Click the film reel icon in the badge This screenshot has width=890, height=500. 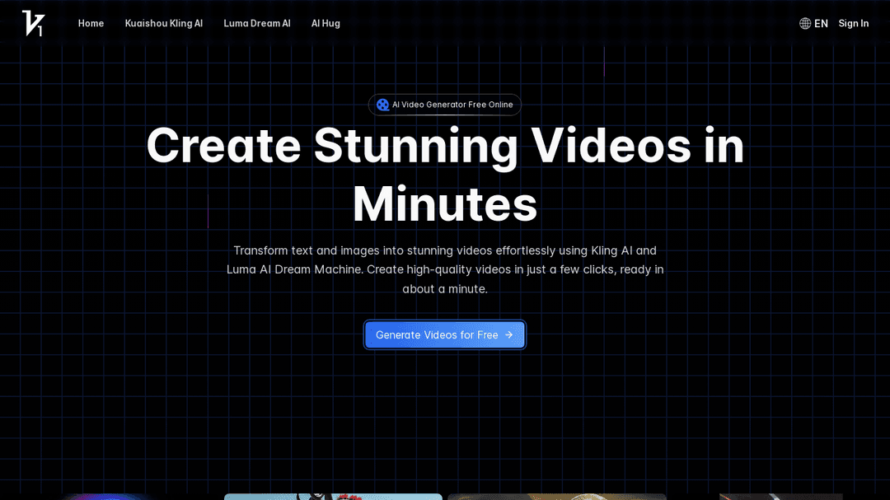coord(382,105)
